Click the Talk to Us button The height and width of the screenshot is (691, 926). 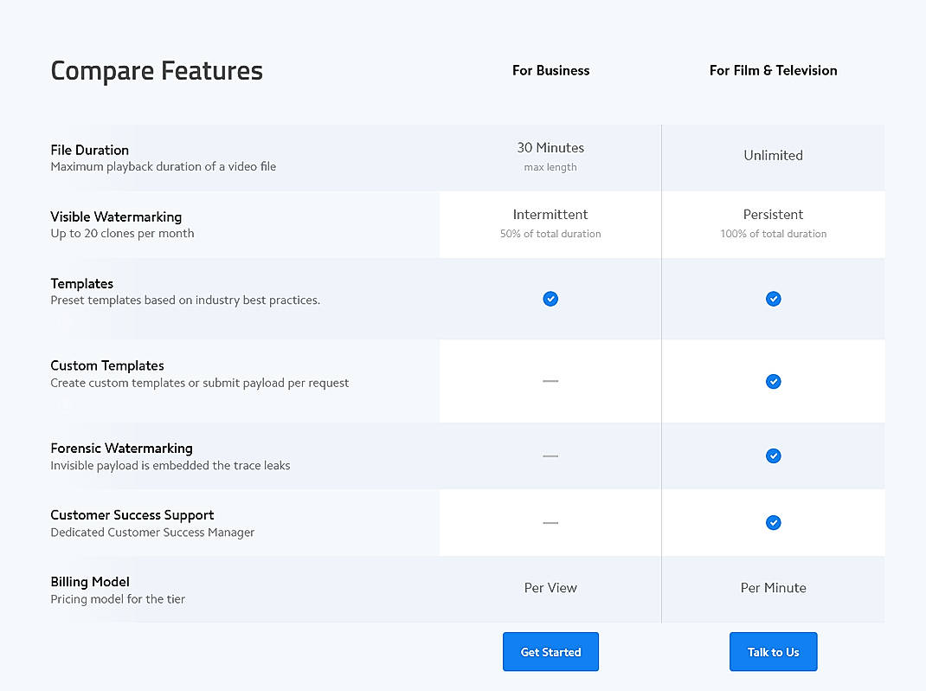[773, 651]
